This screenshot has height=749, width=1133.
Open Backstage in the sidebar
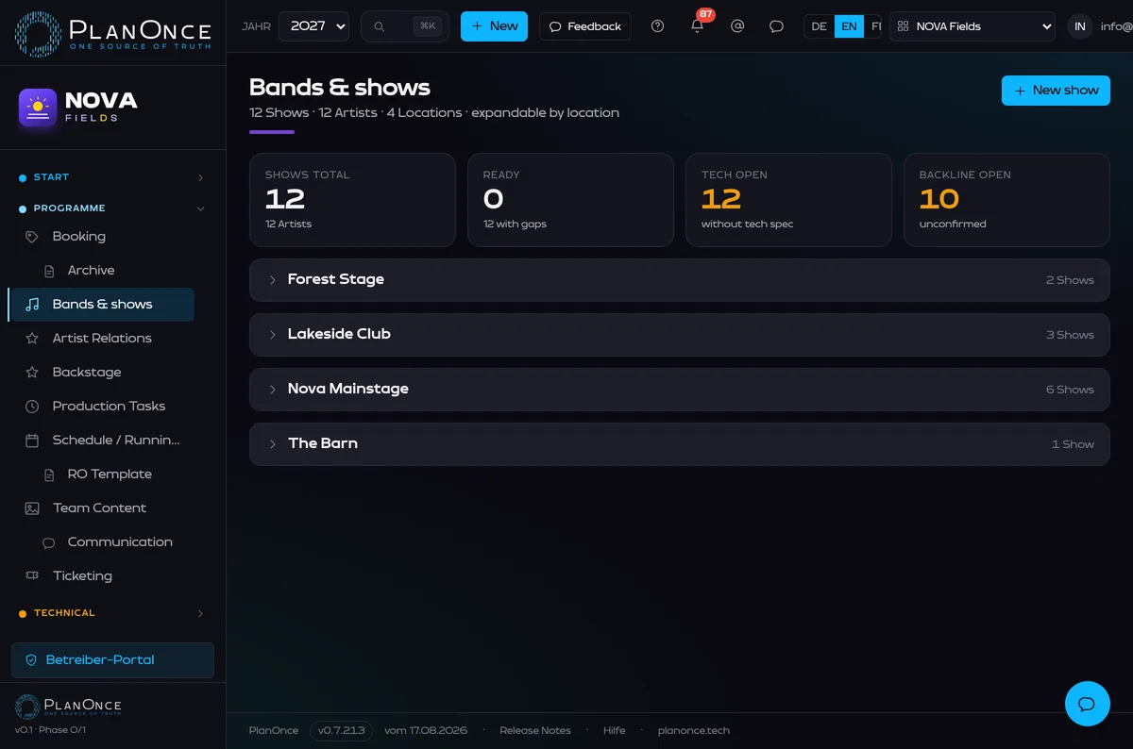tap(101, 373)
